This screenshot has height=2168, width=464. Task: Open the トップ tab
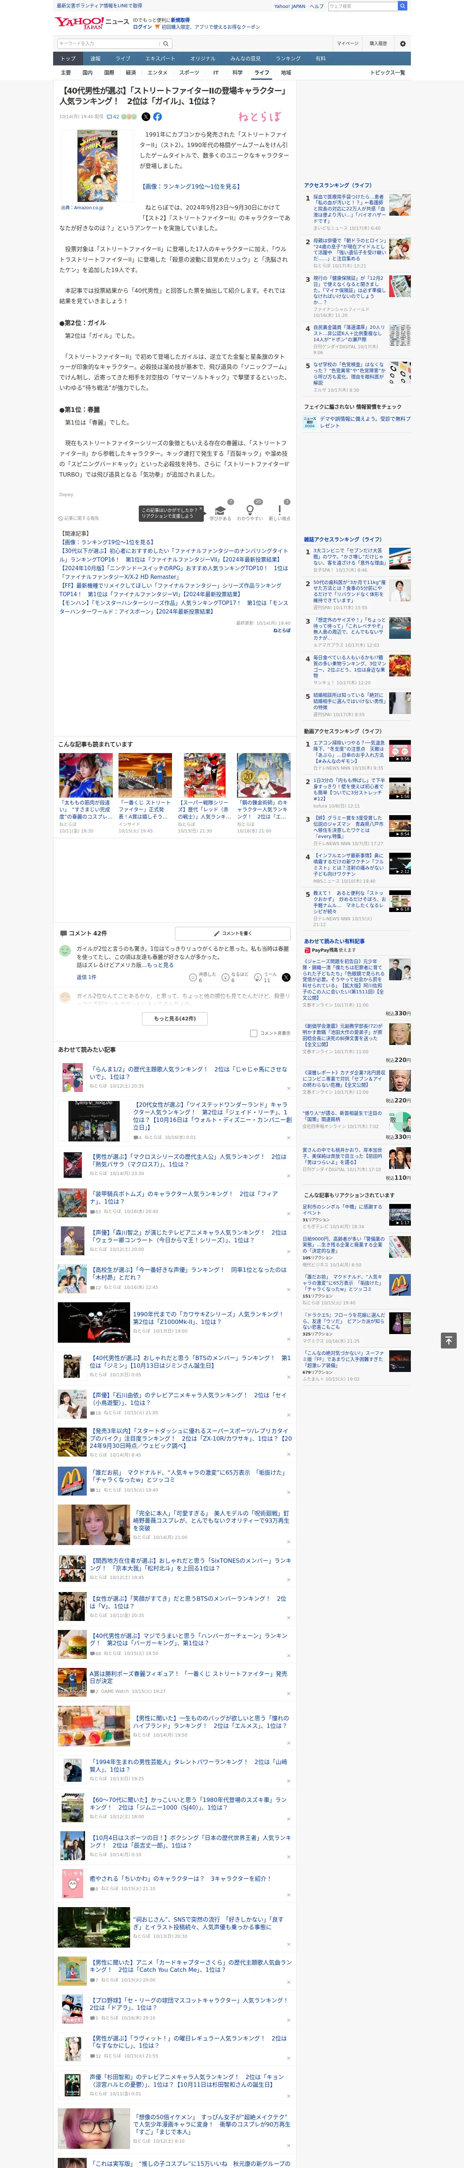(68, 59)
